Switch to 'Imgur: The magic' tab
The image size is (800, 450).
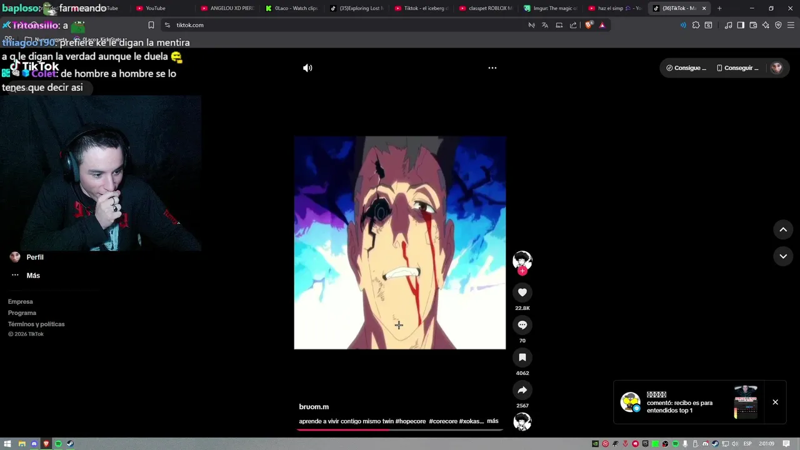pos(551,8)
